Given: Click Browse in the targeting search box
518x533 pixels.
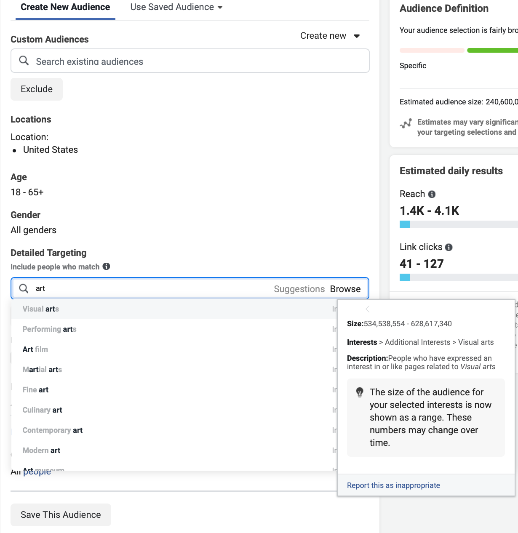Looking at the screenshot, I should tap(345, 289).
